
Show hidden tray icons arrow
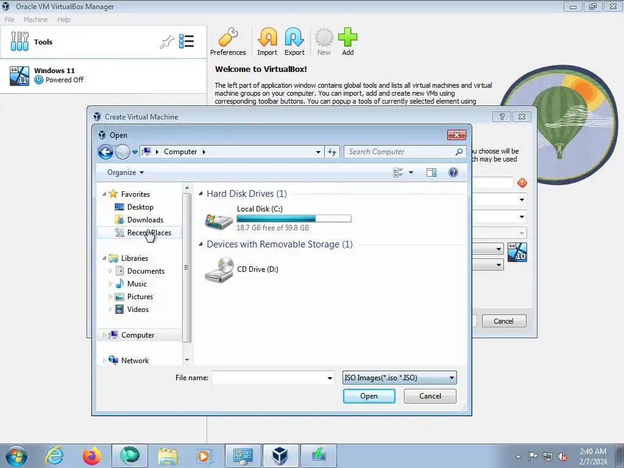pyautogui.click(x=518, y=456)
